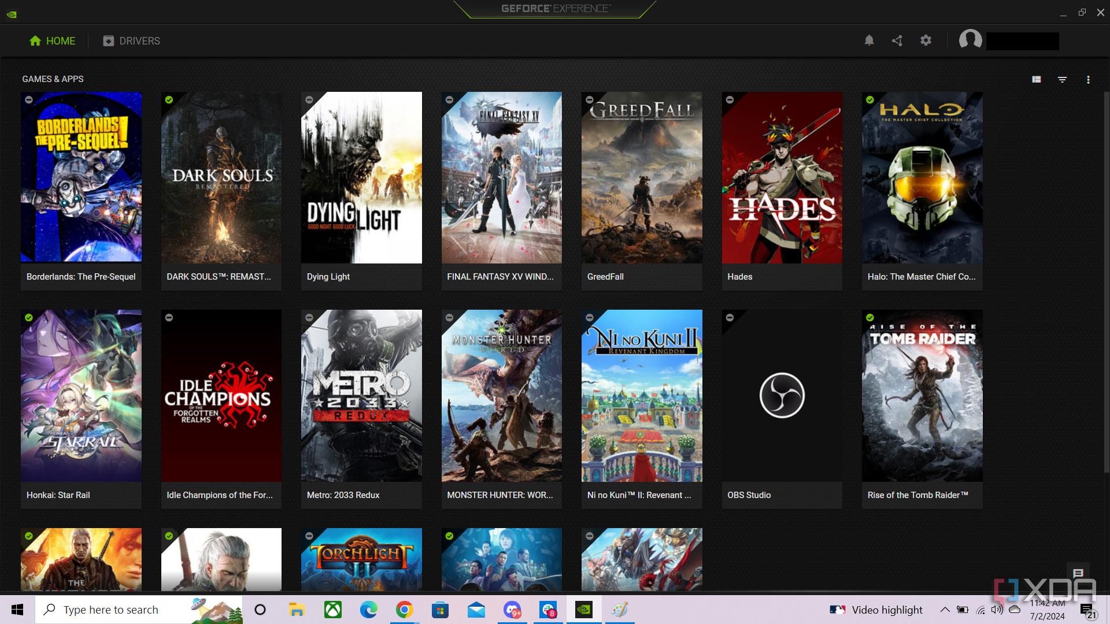1110x624 pixels.
Task: Click the 'Honkai: Star Rail' title label
Action: tap(58, 495)
